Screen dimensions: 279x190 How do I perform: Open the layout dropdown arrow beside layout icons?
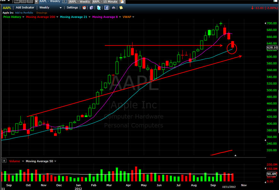pos(36,1)
